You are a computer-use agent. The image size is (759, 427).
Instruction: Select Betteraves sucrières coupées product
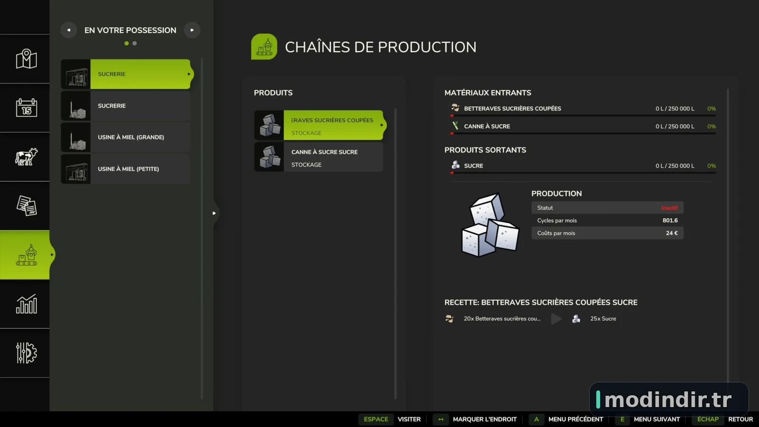320,125
